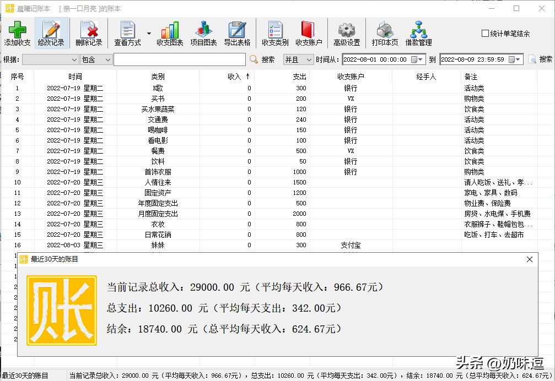Screen dimensions: 555x381
Task: Click the app 账 icon in title bar
Action: [10, 8]
